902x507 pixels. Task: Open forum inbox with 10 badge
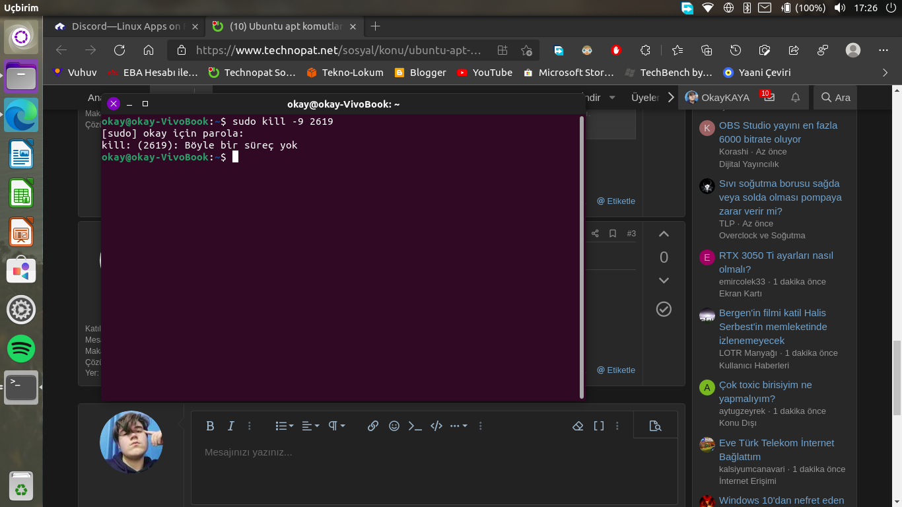click(x=769, y=97)
